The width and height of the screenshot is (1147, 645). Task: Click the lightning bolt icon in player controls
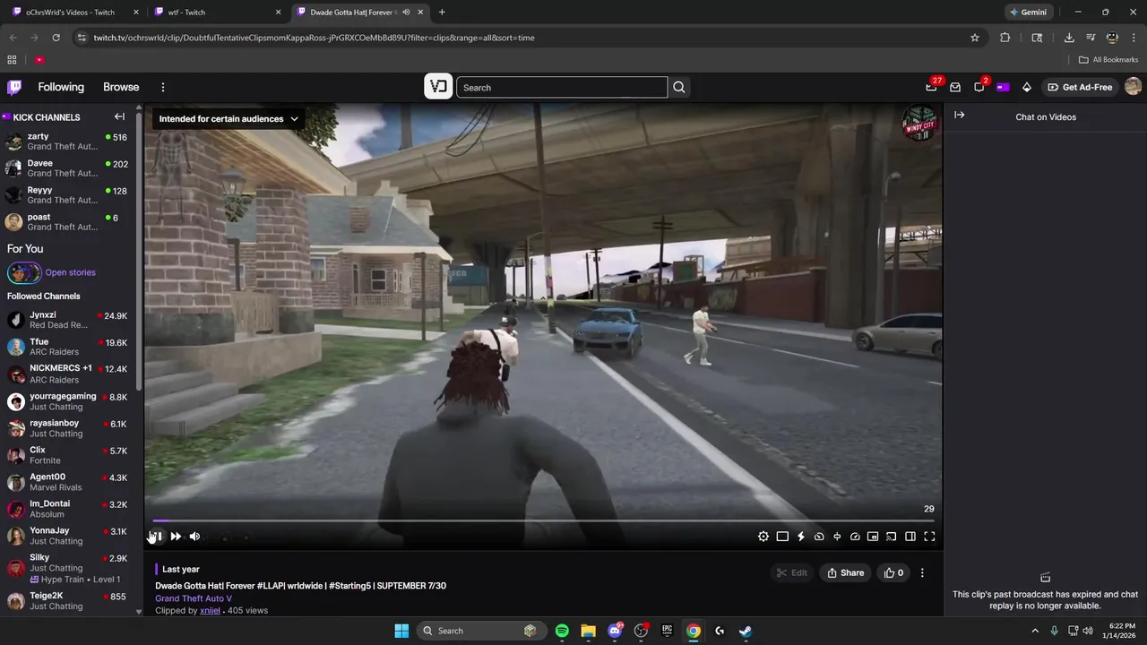coord(800,537)
